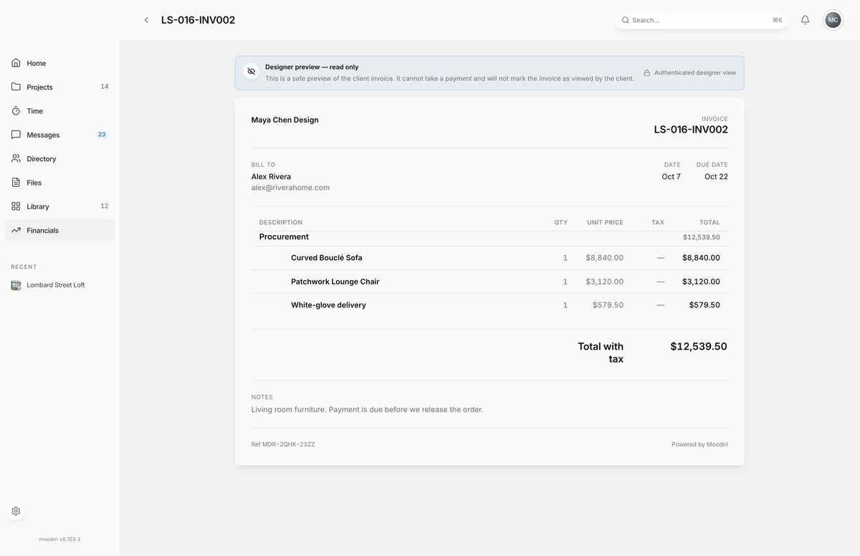This screenshot has height=556, width=860.
Task: Click the ⌘K shortcut hint in search
Action: [777, 20]
